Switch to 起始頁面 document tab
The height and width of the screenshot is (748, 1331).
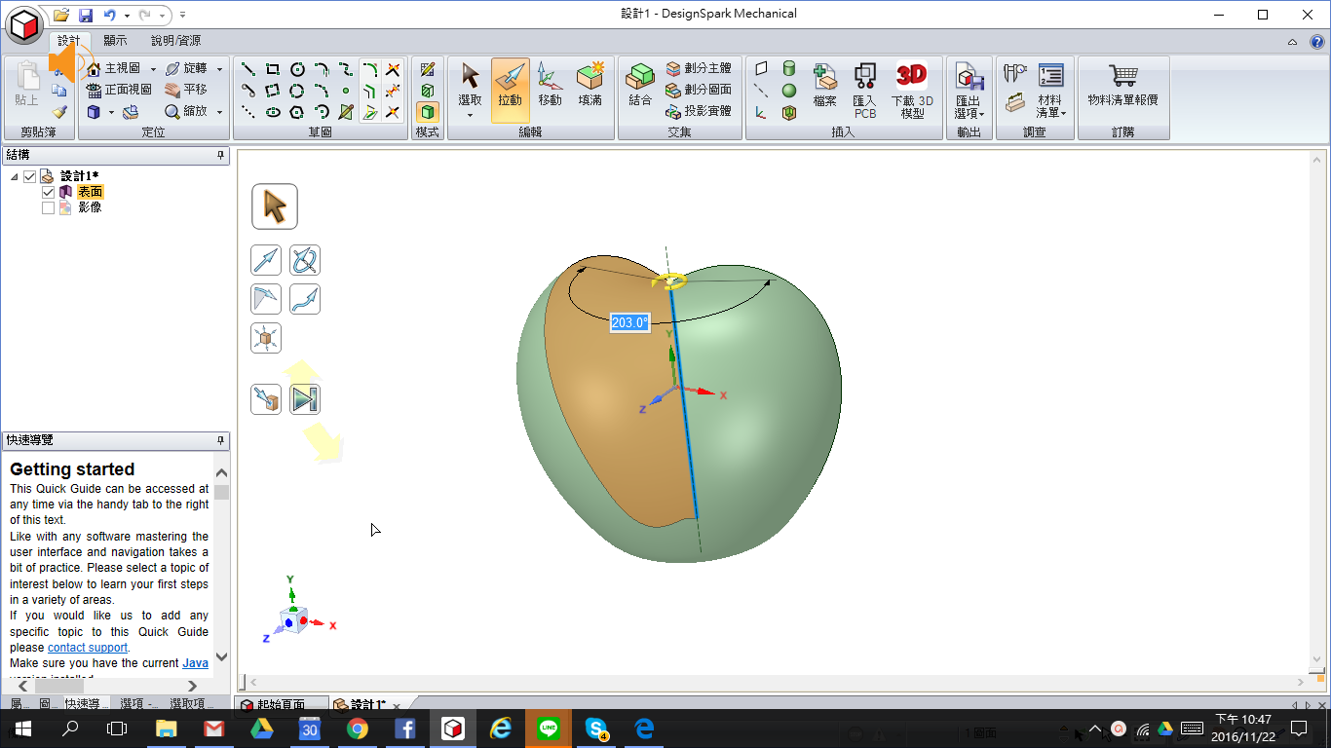click(281, 704)
